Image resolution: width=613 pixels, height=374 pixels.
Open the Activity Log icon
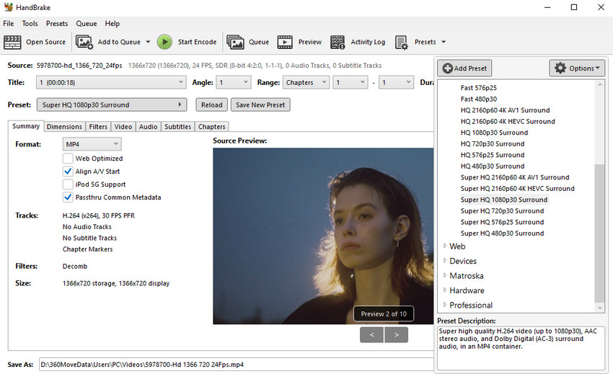338,42
